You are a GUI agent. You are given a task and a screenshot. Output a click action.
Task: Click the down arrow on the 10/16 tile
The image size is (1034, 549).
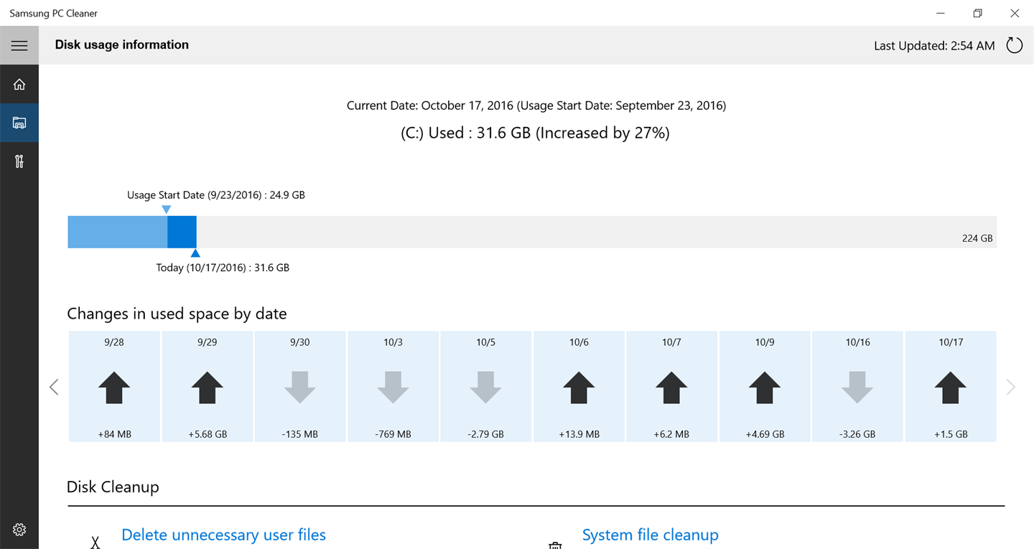click(857, 388)
